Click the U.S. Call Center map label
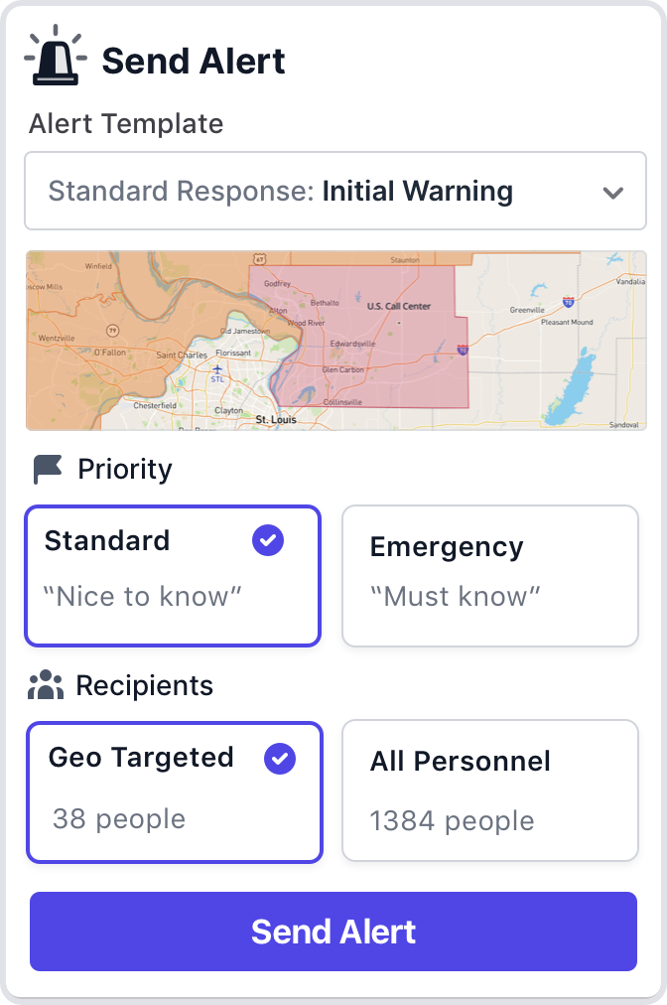The width and height of the screenshot is (667, 1005). [x=399, y=307]
